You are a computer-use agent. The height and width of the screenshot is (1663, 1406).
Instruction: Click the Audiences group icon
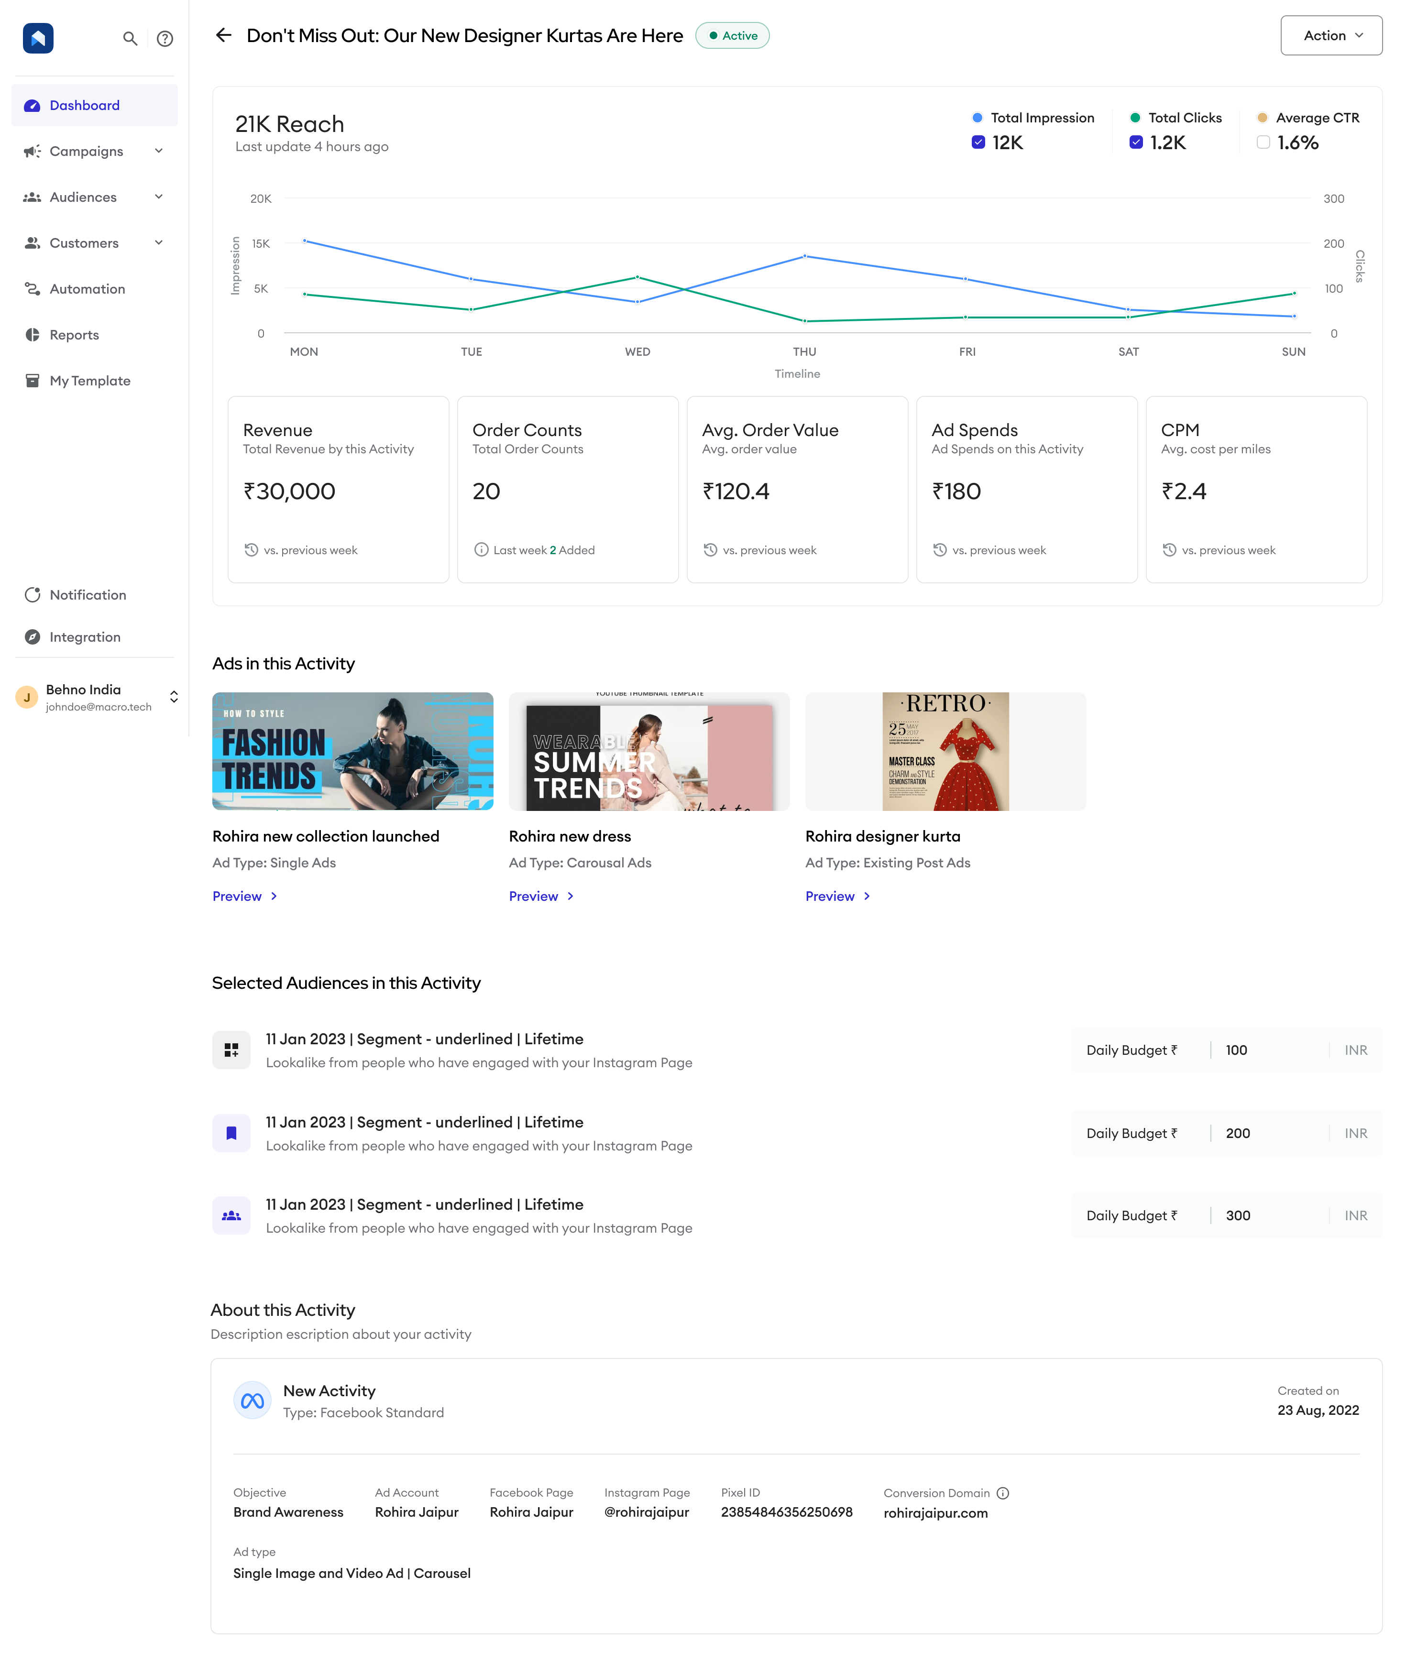[x=32, y=197]
